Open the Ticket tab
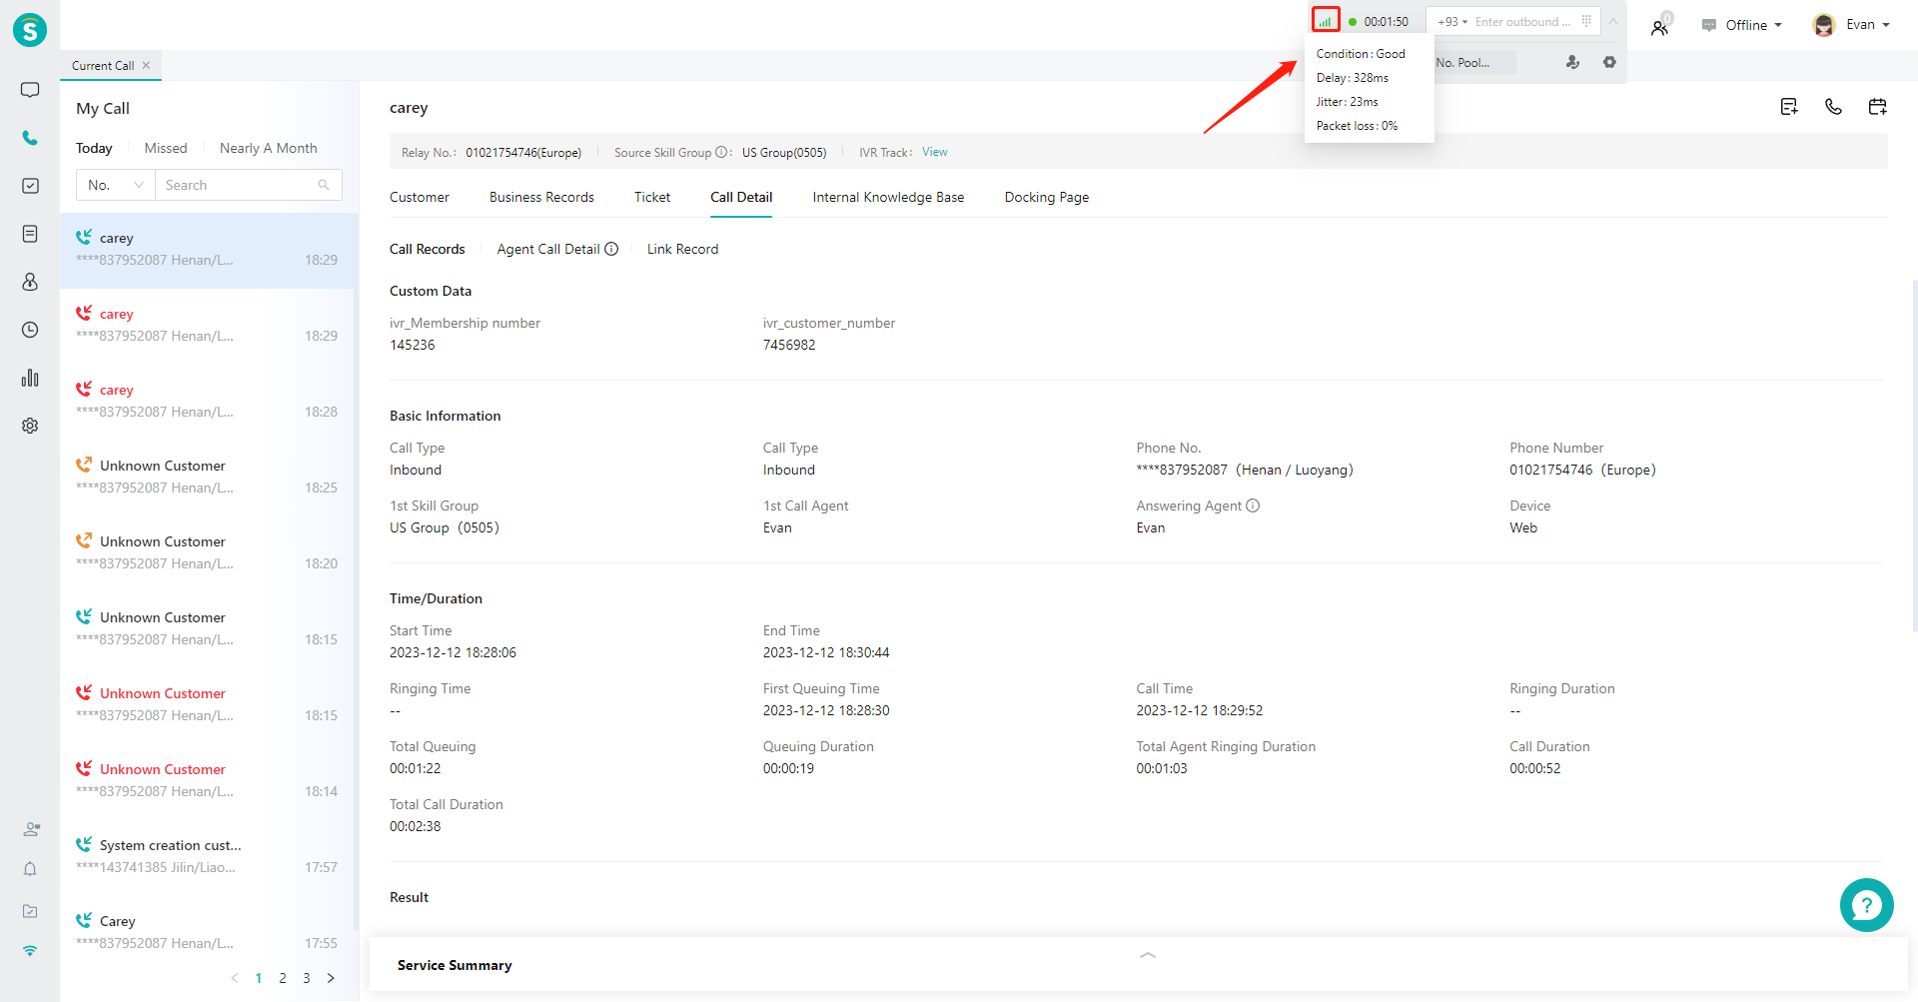Screen dimensions: 1918x1002 [x=652, y=197]
